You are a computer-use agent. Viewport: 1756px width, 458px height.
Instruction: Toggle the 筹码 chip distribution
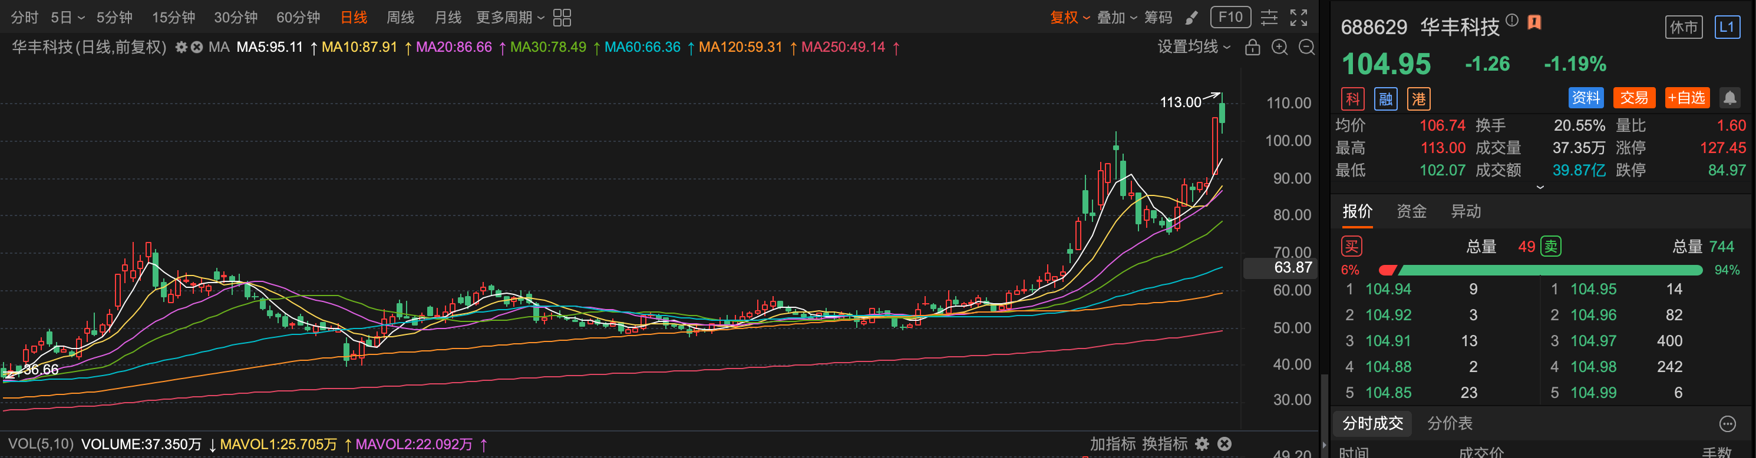1157,18
